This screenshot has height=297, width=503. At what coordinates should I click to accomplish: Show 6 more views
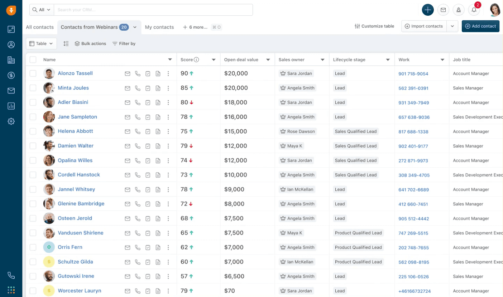coord(195,27)
